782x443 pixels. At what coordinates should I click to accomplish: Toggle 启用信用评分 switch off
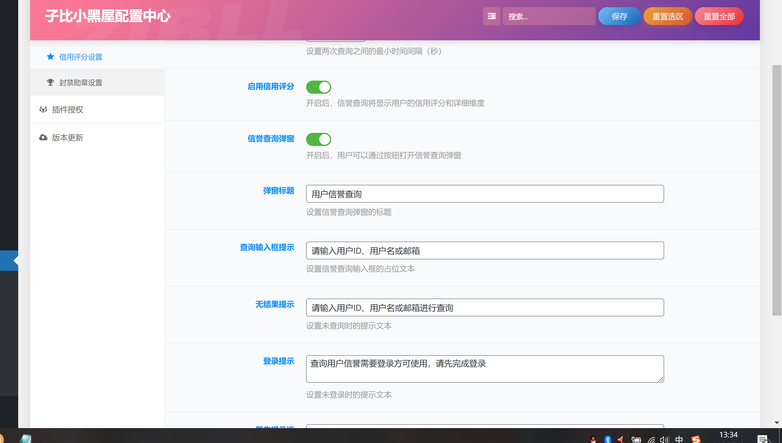pyautogui.click(x=318, y=87)
